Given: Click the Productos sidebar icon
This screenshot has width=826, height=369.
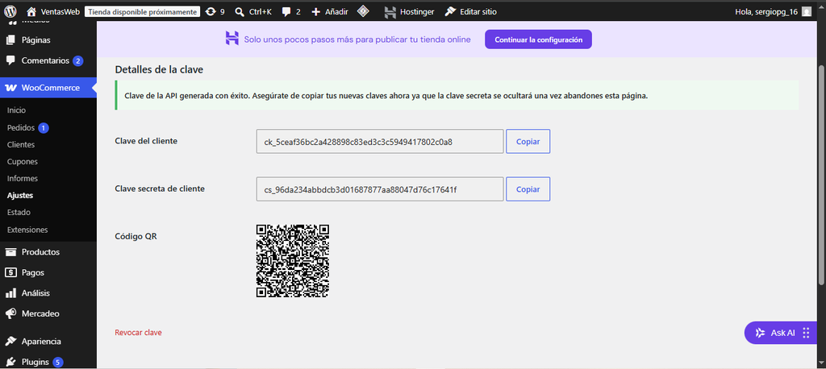Looking at the screenshot, I should click(10, 251).
